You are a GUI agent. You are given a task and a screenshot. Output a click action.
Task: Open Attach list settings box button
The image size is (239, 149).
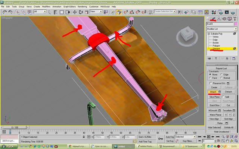pos(220,92)
